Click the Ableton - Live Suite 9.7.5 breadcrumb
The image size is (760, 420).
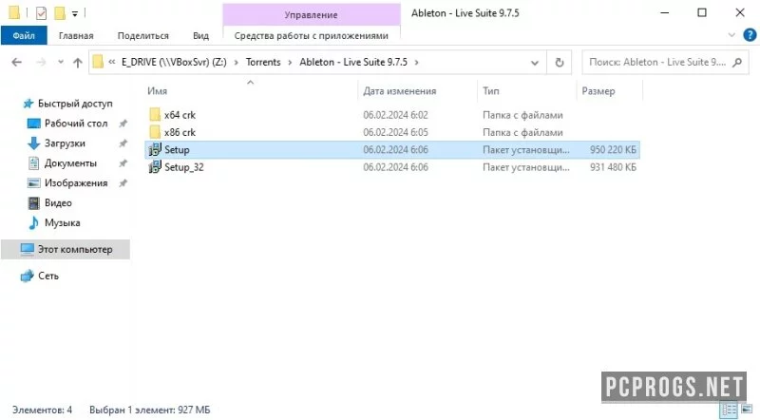(x=353, y=62)
